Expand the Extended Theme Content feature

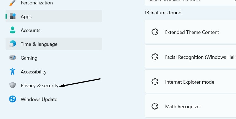[x=192, y=32]
